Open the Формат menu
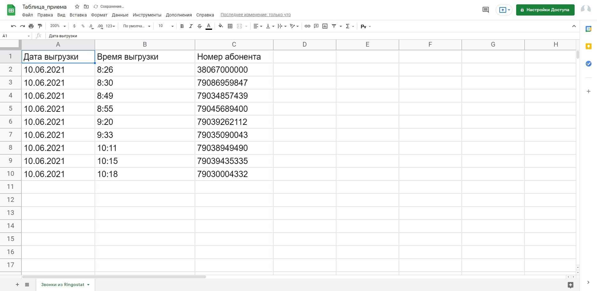597x291 pixels. (99, 15)
